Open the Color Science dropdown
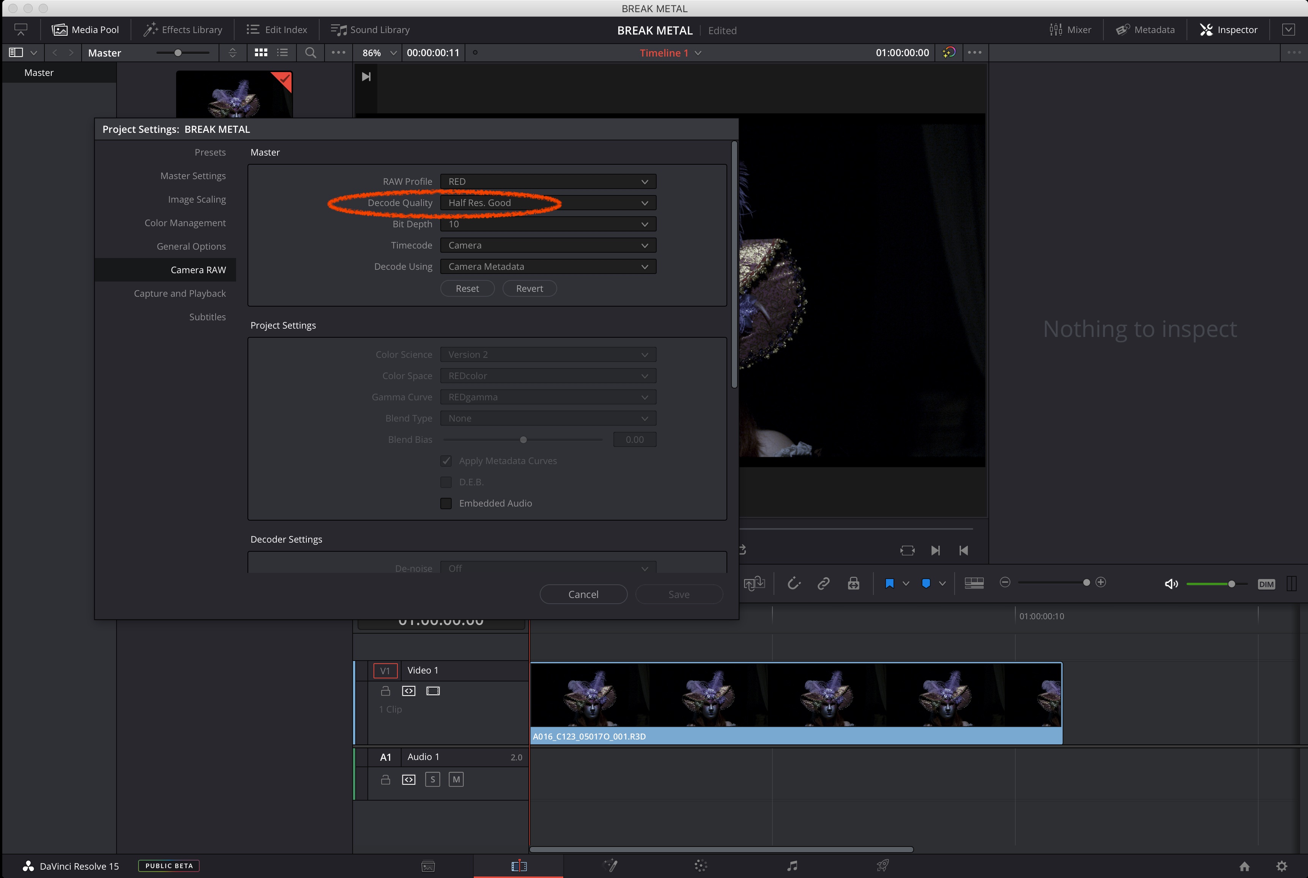 coord(548,354)
